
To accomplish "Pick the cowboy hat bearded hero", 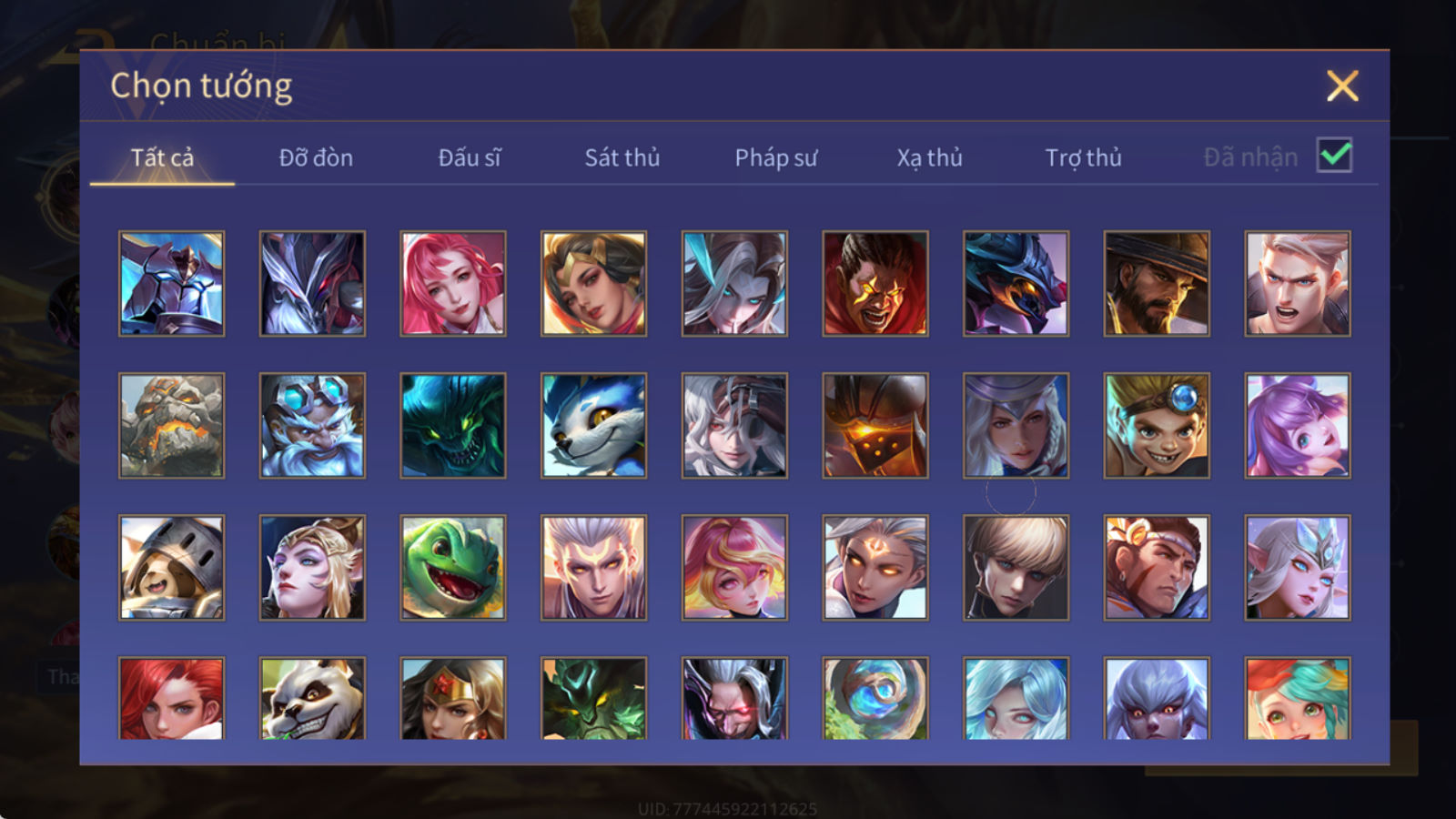I will (x=1157, y=283).
